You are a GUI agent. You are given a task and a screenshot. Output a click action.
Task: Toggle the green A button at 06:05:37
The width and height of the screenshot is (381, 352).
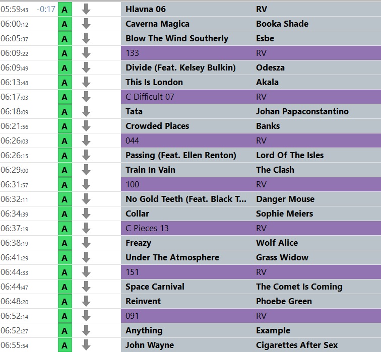coord(65,39)
